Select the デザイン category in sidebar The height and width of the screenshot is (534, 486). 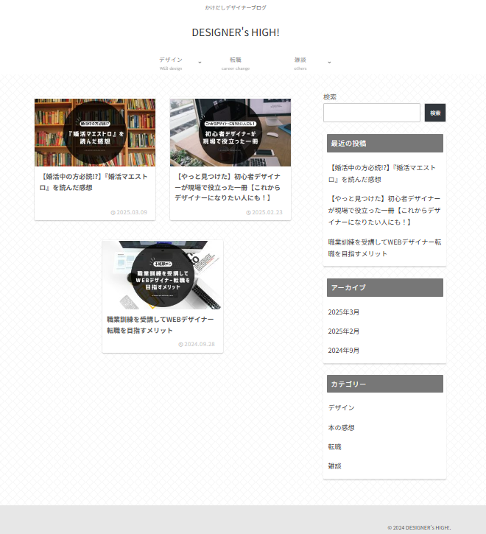(x=342, y=408)
